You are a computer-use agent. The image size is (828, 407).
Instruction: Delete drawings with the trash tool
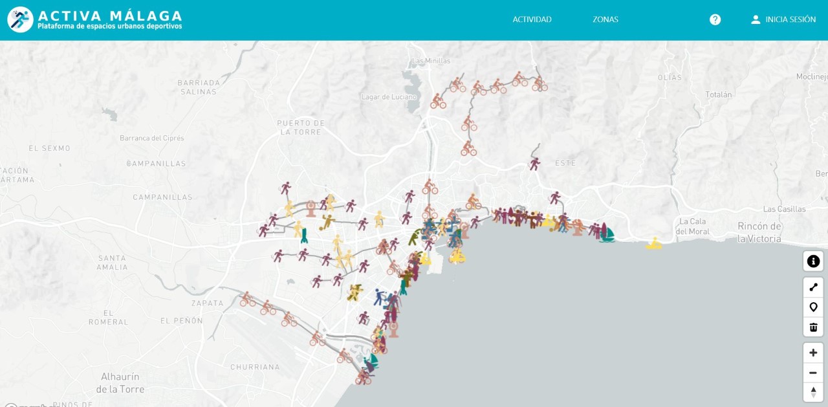pyautogui.click(x=813, y=327)
